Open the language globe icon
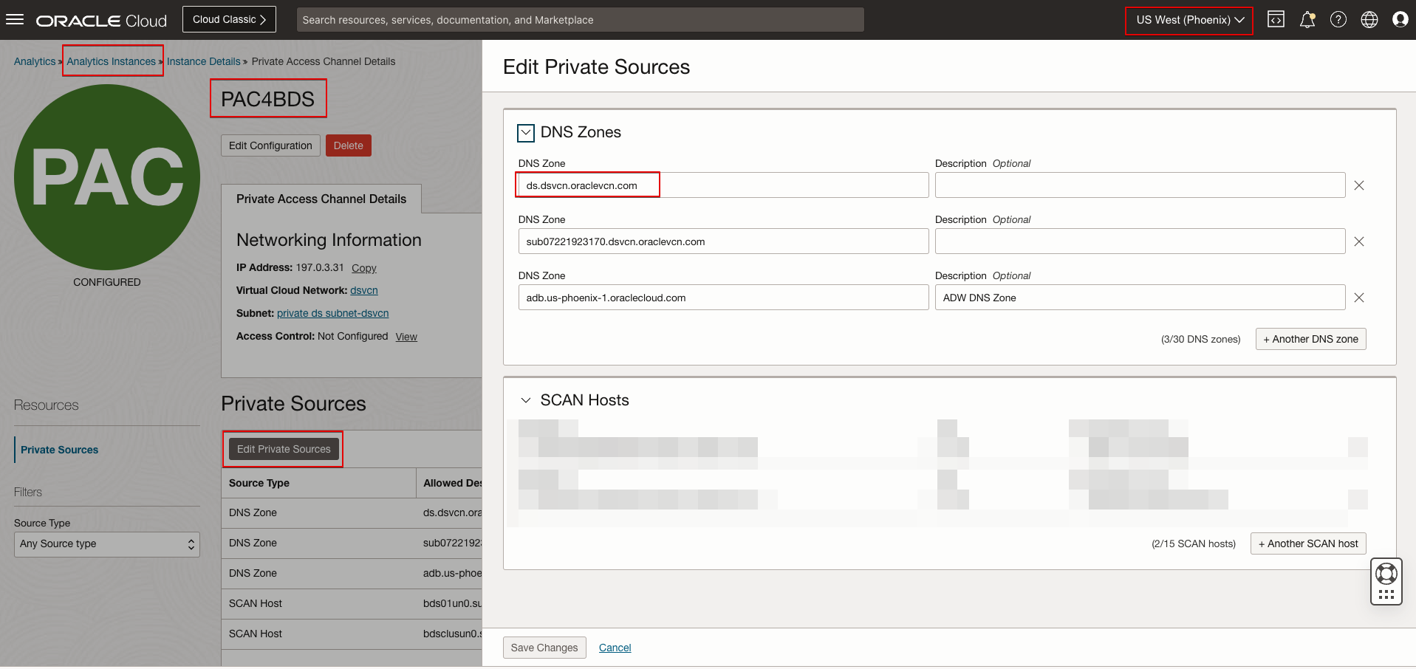Image resolution: width=1416 pixels, height=669 pixels. (x=1369, y=20)
